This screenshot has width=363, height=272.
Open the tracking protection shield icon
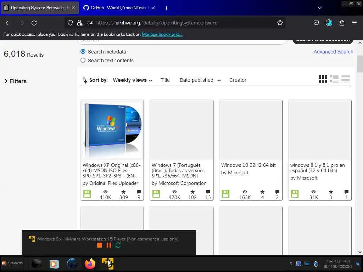pos(70,23)
